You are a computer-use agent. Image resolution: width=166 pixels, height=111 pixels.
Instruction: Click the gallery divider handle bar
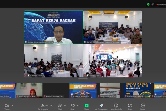tap(83, 79)
